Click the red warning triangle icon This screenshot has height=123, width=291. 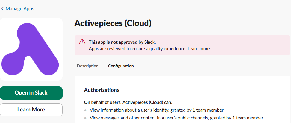tap(82, 42)
